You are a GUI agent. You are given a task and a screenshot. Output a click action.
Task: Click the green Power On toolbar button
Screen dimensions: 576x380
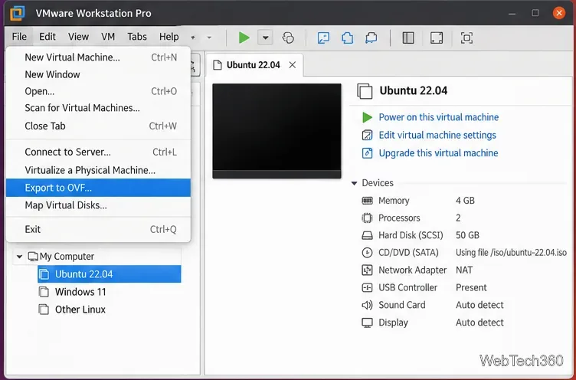pyautogui.click(x=244, y=38)
